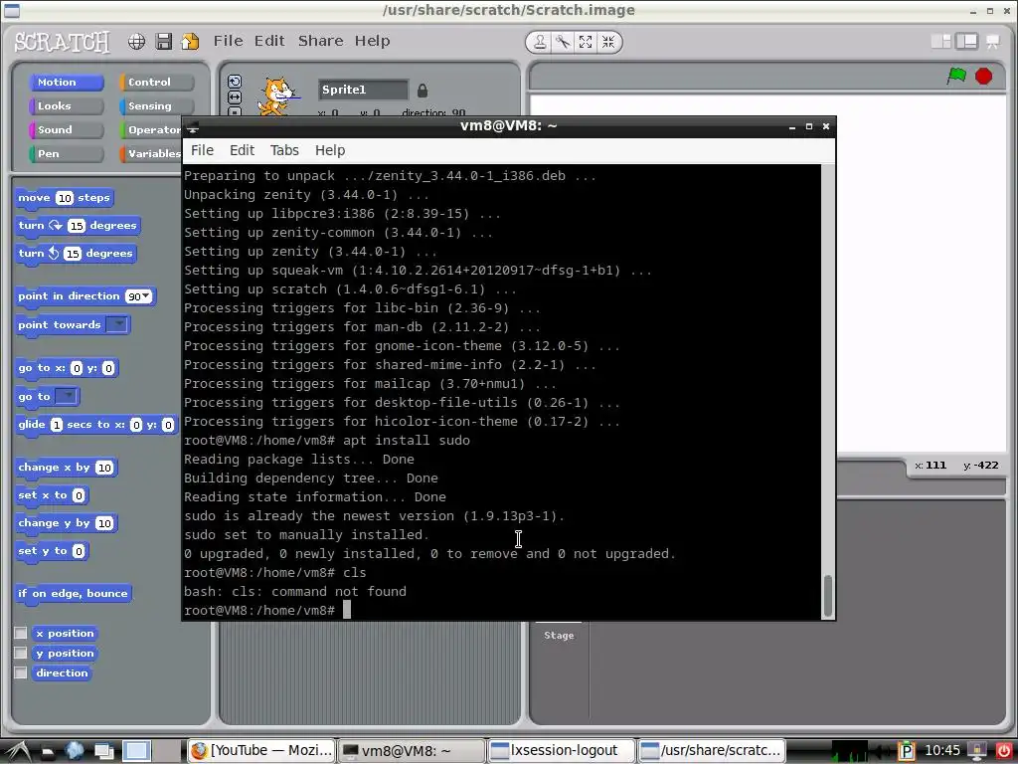Click the green flag to start scripts
1018x764 pixels.
(956, 76)
